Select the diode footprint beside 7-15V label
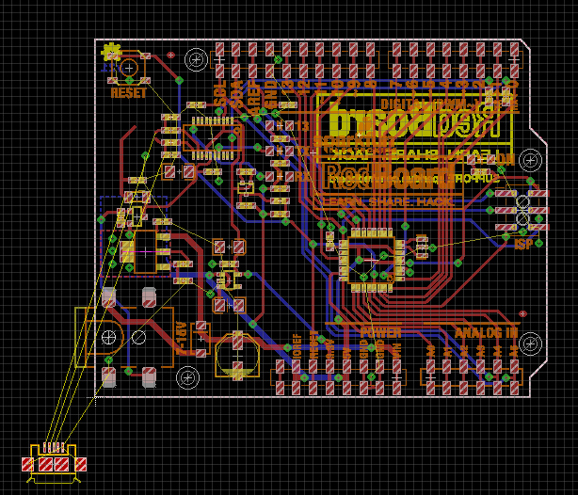This screenshot has width=578, height=495. pos(201,339)
